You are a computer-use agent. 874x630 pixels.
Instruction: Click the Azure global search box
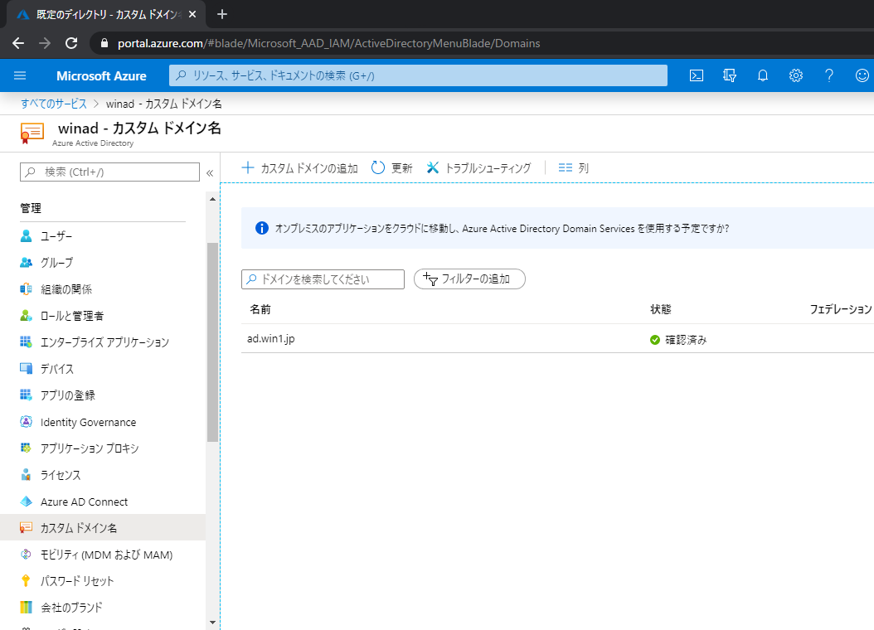pyautogui.click(x=418, y=75)
